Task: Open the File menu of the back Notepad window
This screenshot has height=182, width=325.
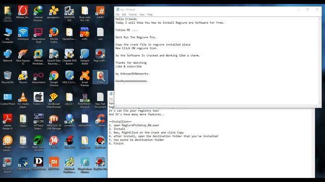Action: 111,99
